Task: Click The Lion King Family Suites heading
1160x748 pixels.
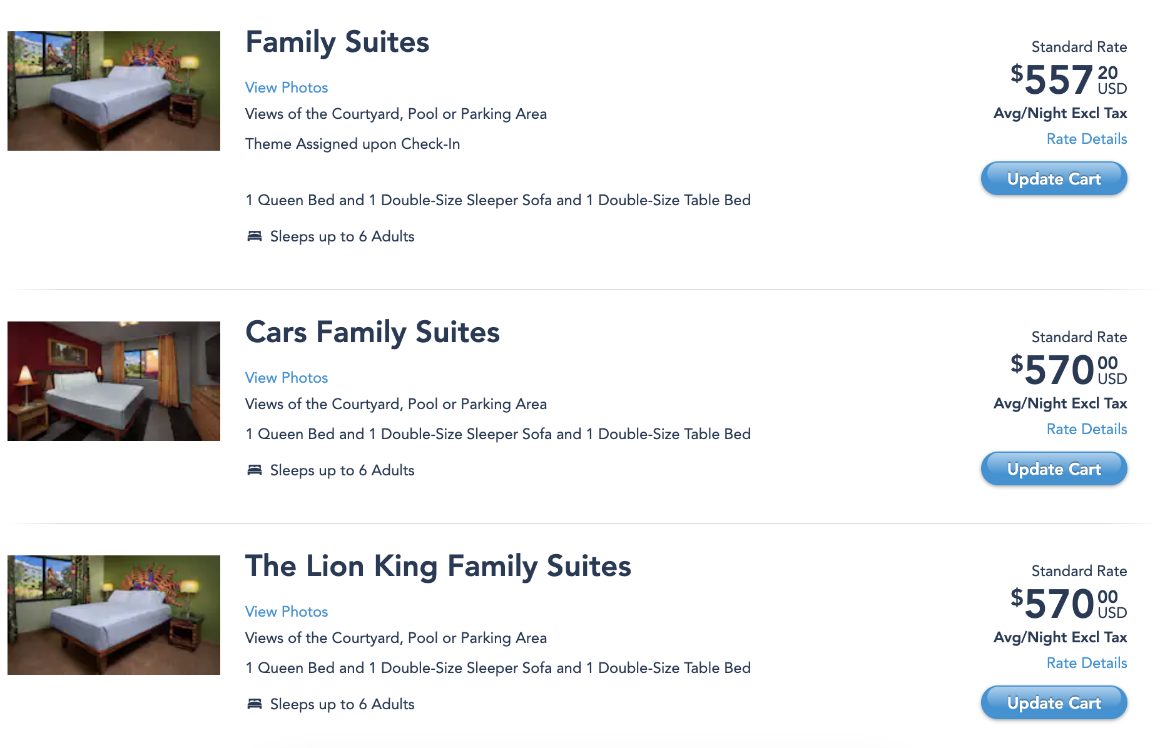Action: coord(438,567)
